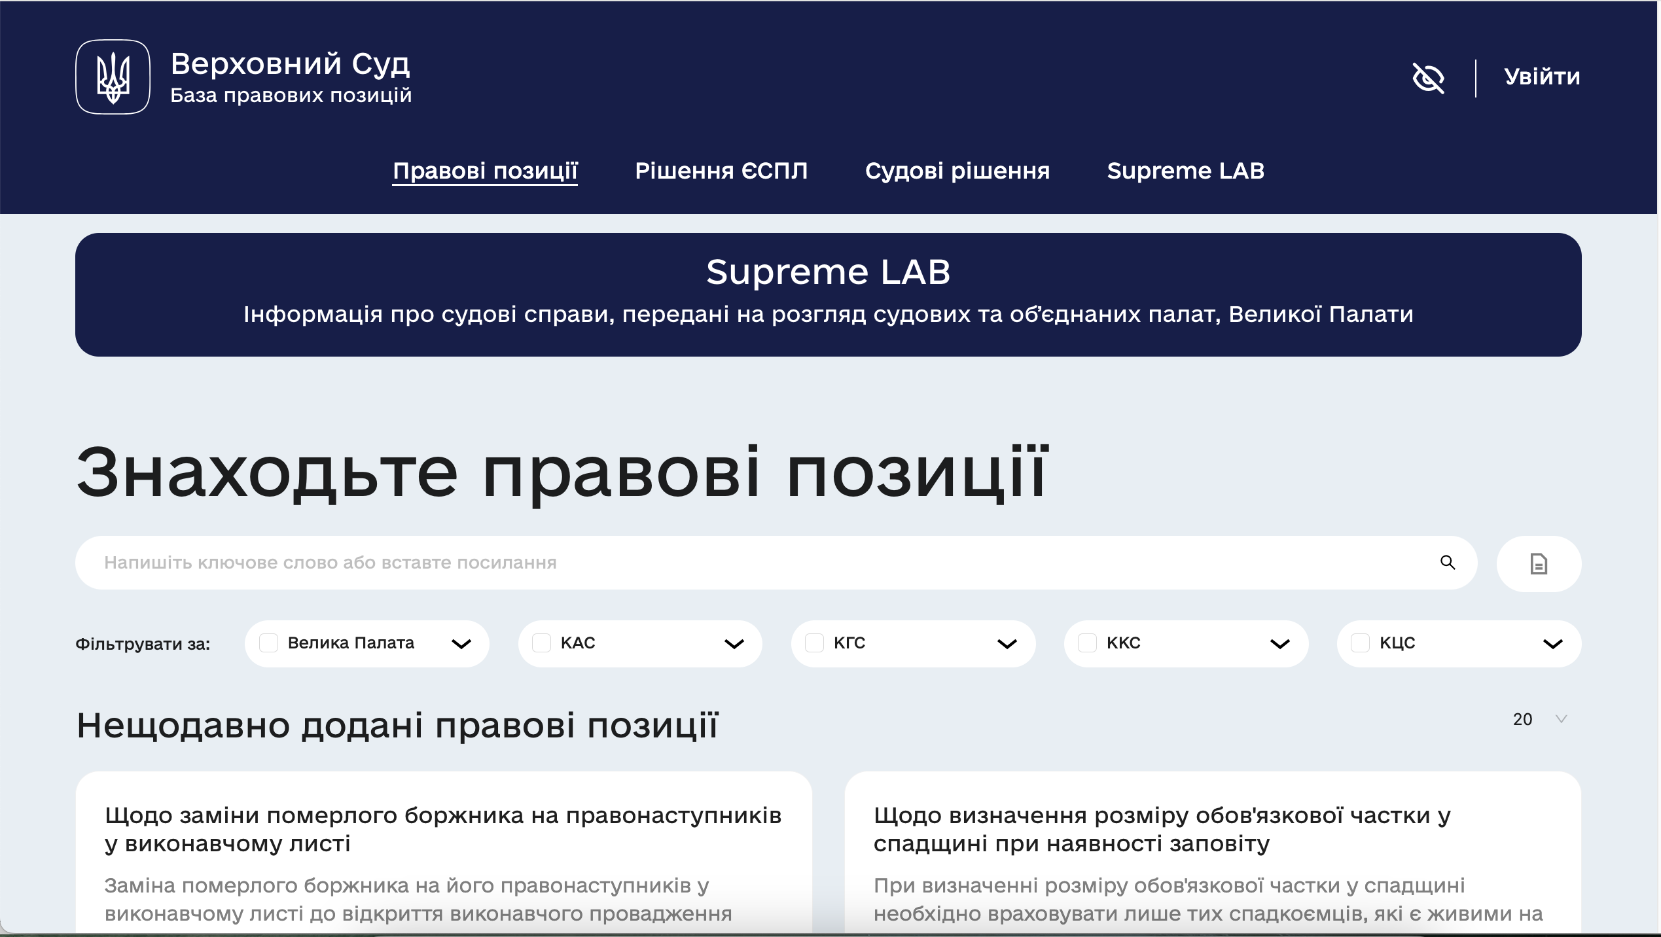
Task: Expand the КАС dropdown arrow
Action: (734, 645)
